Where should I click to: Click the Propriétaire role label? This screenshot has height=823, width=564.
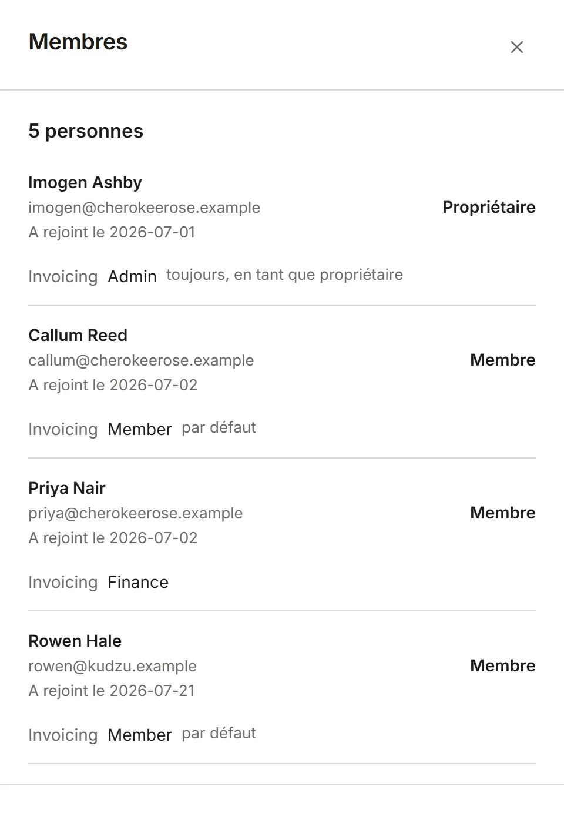pyautogui.click(x=489, y=207)
